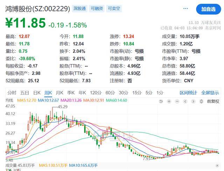Image resolution: width=224 pixels, height=171 pixels.
Task: Click the chart reset/undo icon
Action: [x=161, y=101]
